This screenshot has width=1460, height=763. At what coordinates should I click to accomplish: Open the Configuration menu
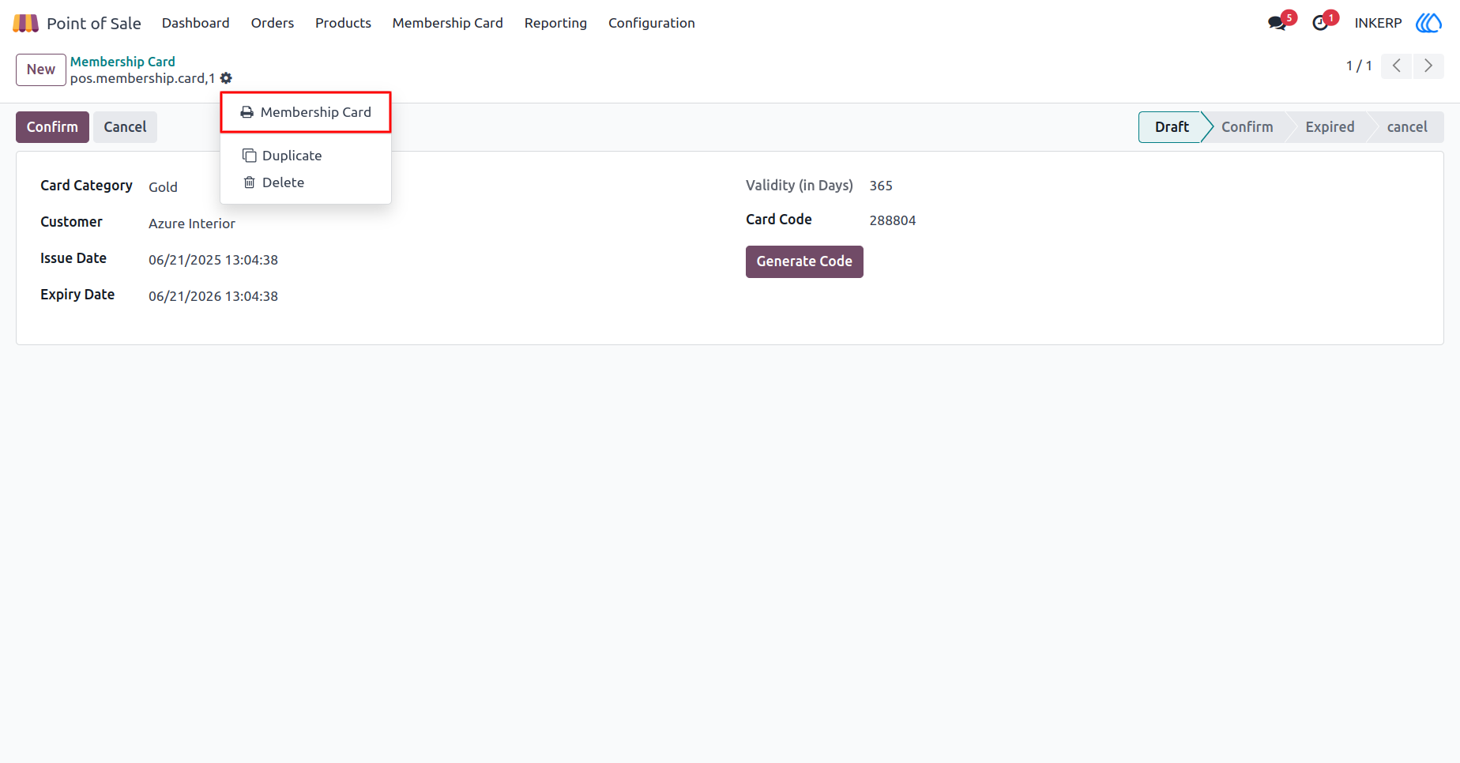tap(652, 23)
